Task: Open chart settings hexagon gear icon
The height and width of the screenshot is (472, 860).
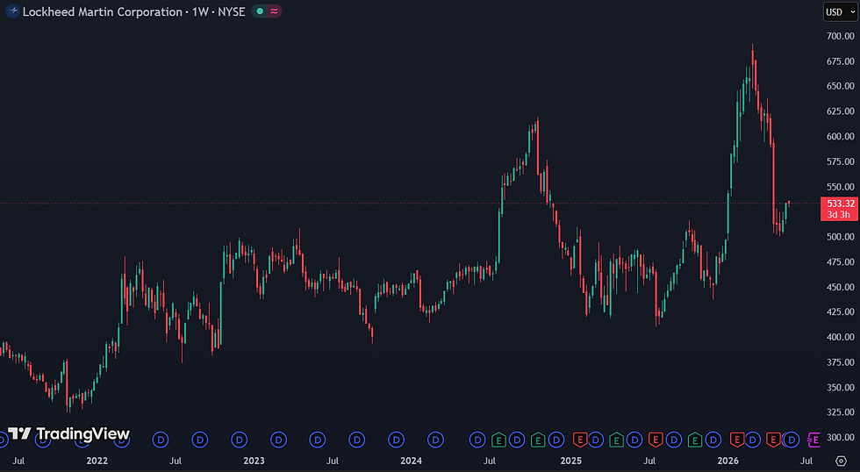Action: coord(841,461)
